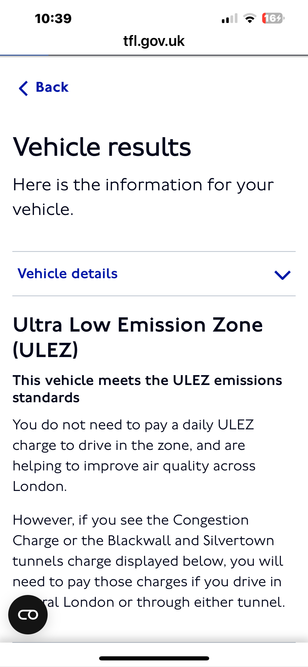Tap the blue page loading progress bar
Viewport: 308px width, 667px height.
[24, 55]
